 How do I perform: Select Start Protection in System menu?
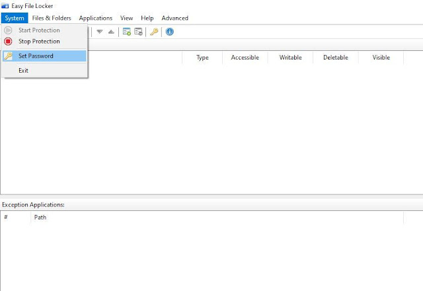[x=44, y=30]
